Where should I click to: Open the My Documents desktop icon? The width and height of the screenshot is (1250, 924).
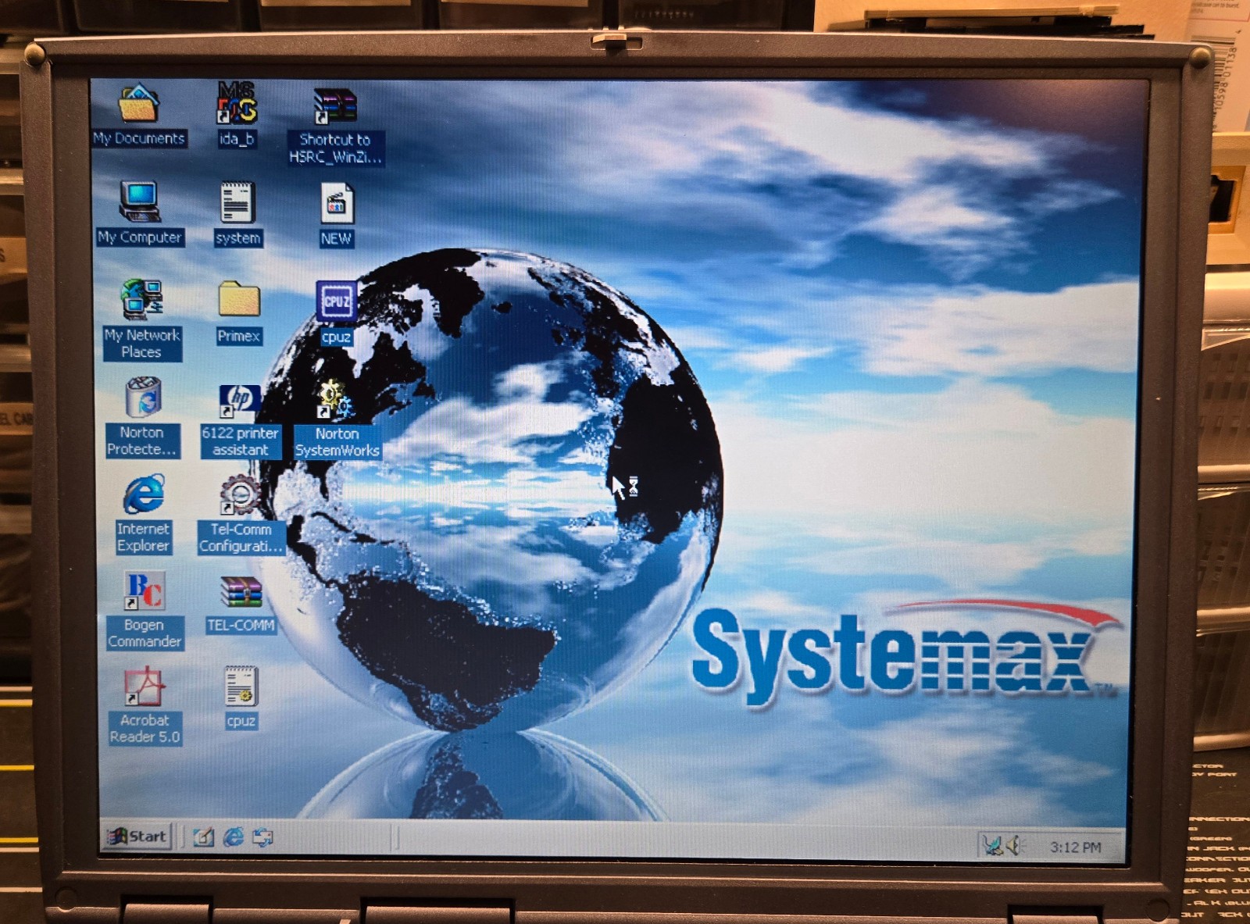pyautogui.click(x=139, y=105)
